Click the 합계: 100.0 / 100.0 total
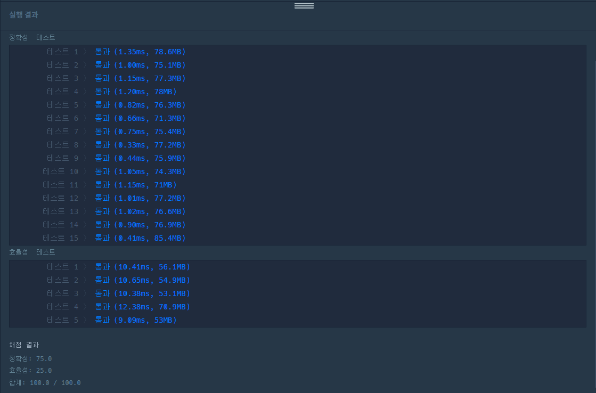Viewport: 596px width, 393px height. click(45, 382)
